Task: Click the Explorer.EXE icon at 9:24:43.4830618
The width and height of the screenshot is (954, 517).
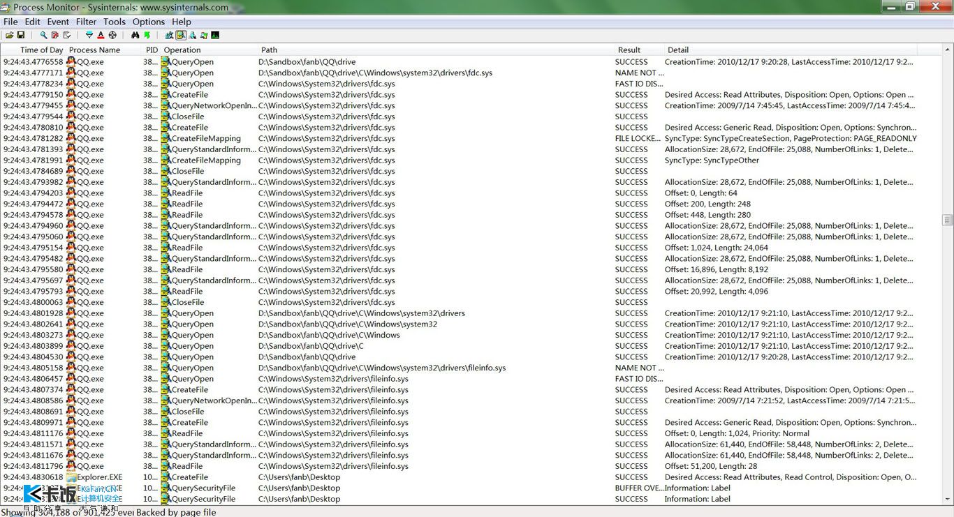Action: click(x=71, y=477)
